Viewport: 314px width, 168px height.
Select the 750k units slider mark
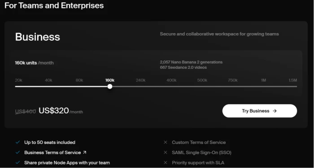[x=233, y=80]
